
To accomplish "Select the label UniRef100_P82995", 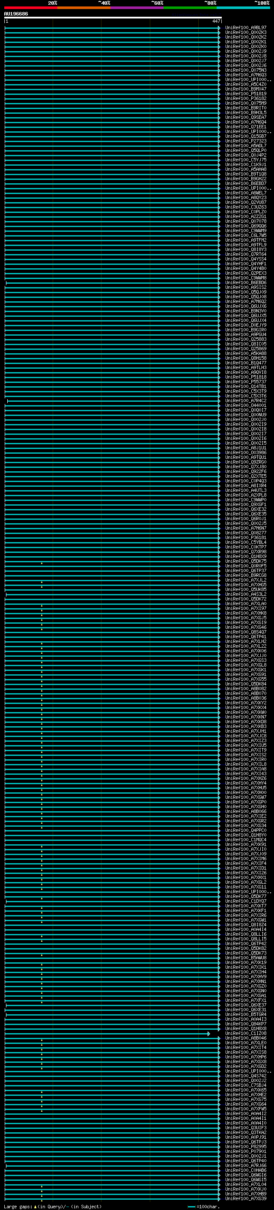I will click(x=246, y=1146).
